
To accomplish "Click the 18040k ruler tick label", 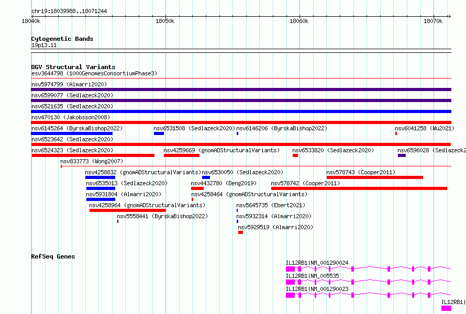I will point(31,21).
